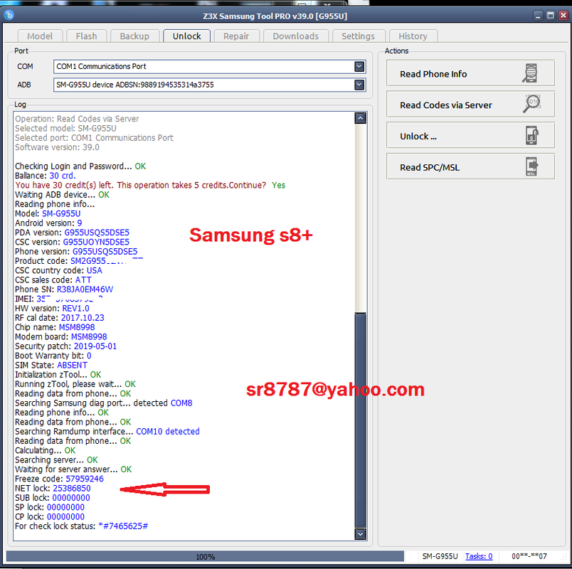Click the log scrollbar down arrow
Viewport: 572px width, 569px height.
point(361,534)
